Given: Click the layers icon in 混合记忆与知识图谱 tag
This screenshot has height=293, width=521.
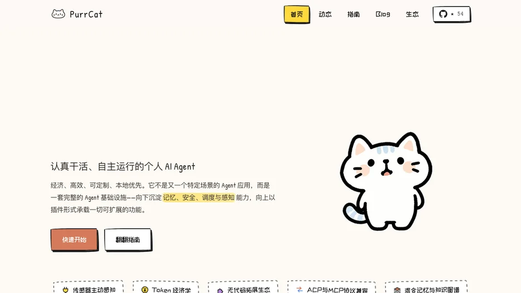Looking at the screenshot, I should click(397, 290).
